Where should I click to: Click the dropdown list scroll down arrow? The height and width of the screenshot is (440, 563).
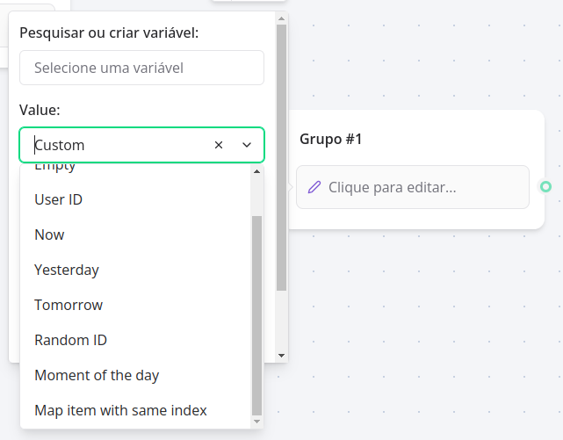coord(256,422)
